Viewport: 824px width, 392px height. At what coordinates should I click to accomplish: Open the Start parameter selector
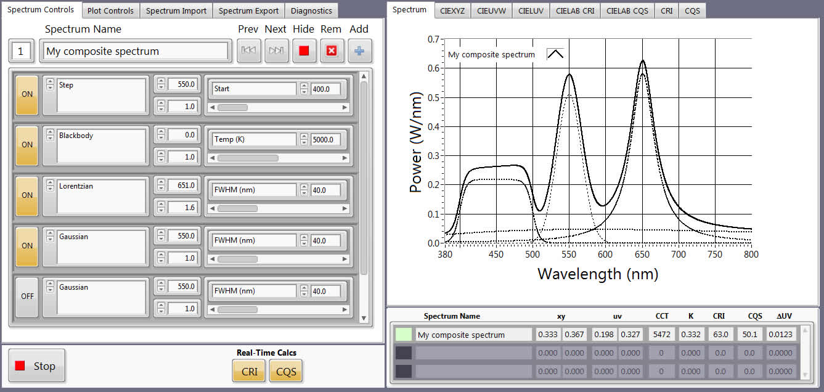(x=254, y=89)
